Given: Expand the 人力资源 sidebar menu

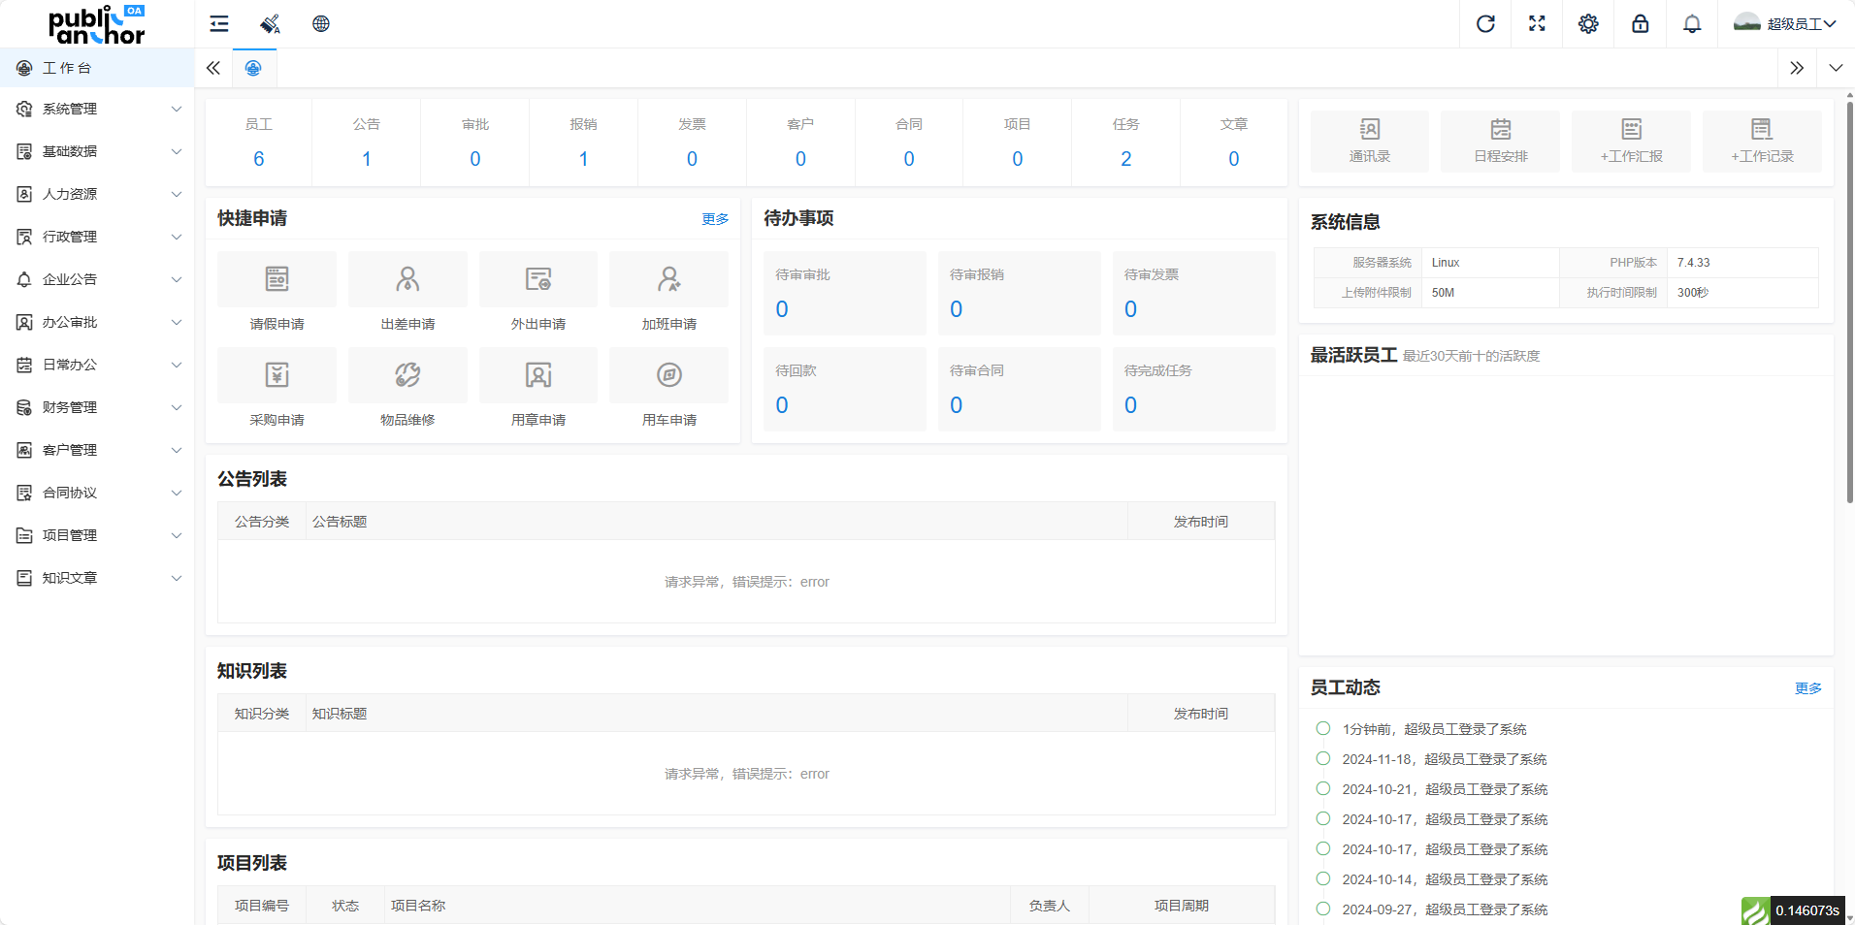Looking at the screenshot, I should [97, 194].
